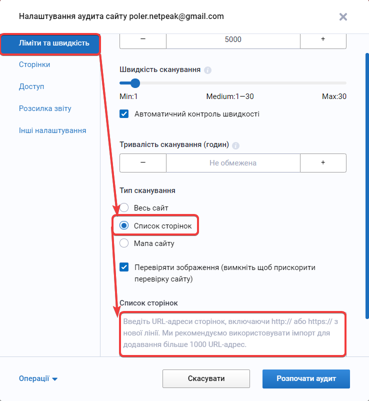The image size is (369, 401).
Task: Decrease page limit with minus button
Action: pyautogui.click(x=143, y=39)
